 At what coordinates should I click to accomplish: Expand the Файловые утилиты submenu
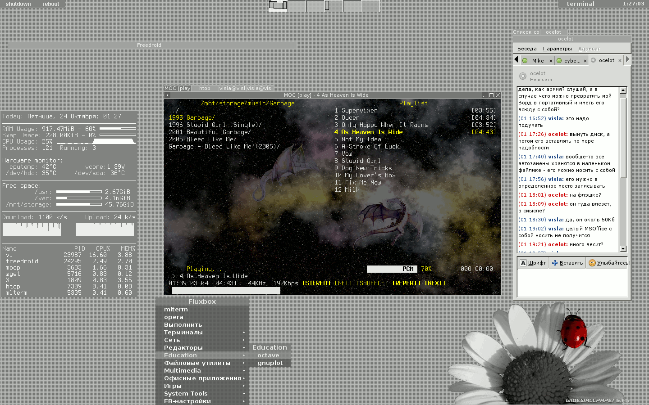tap(202, 363)
